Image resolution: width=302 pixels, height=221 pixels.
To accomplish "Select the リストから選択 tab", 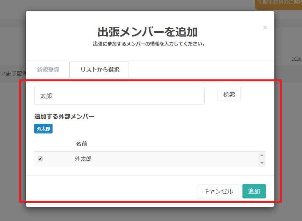I will pos(100,70).
